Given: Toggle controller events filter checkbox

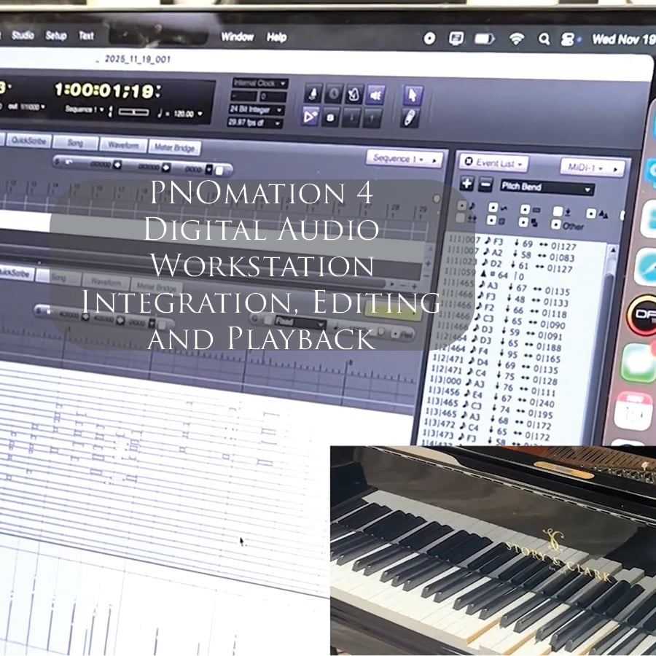Looking at the screenshot, I should click(525, 209).
